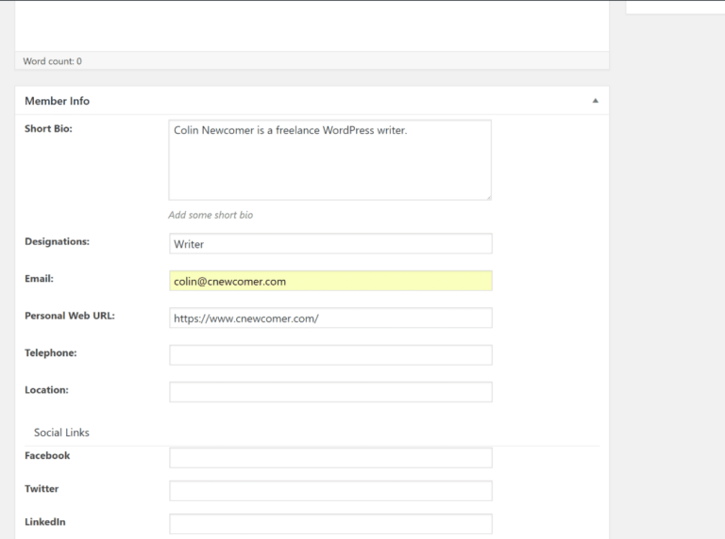Click the highlighted Email field
Viewport: 725px width, 539px height.
[x=330, y=281]
